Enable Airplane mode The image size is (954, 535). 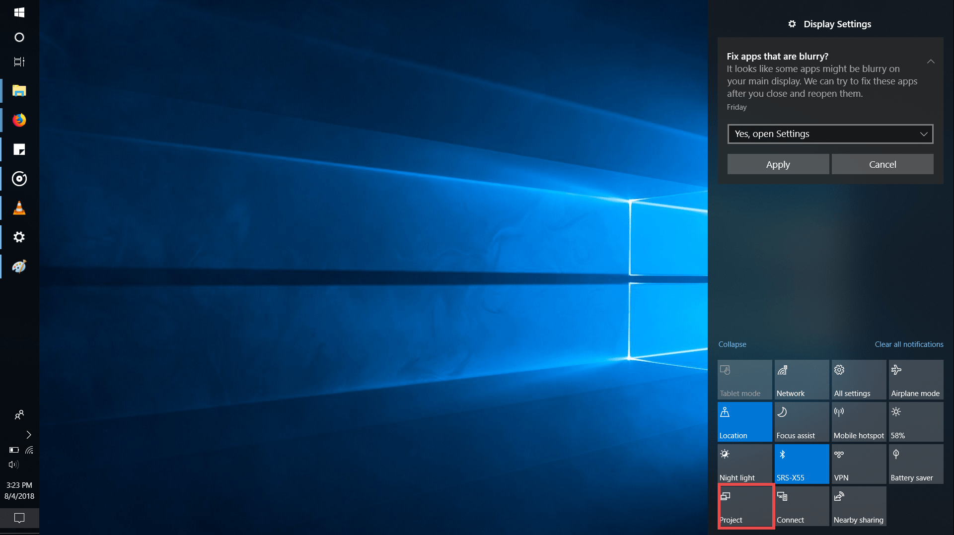point(915,379)
